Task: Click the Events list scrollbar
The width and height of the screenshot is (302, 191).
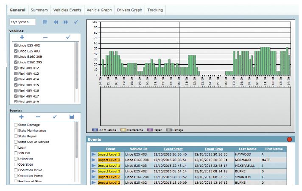Action: coord(77,140)
